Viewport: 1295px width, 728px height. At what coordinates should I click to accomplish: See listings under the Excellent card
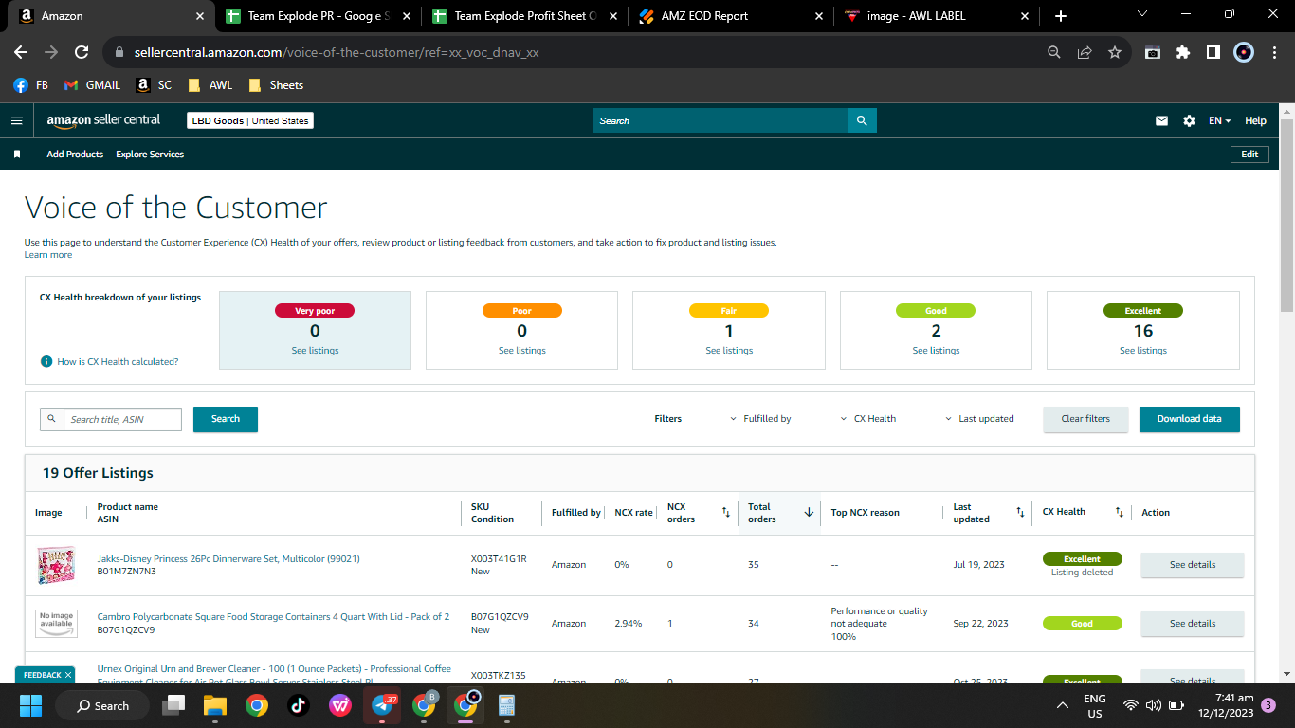coord(1143,351)
